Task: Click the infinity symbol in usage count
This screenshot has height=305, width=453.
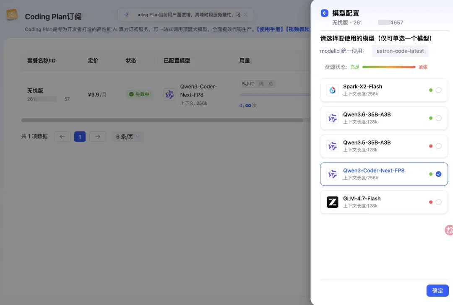Action: 248,106
